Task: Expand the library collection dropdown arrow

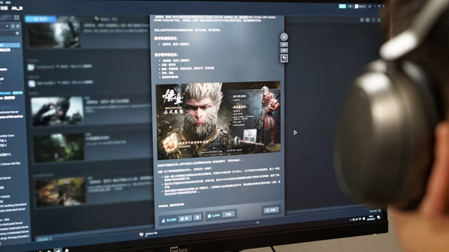Action: coord(7,26)
